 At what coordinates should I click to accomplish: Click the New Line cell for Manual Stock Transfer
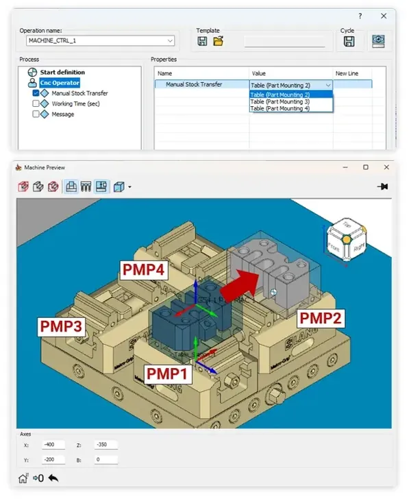[353, 84]
